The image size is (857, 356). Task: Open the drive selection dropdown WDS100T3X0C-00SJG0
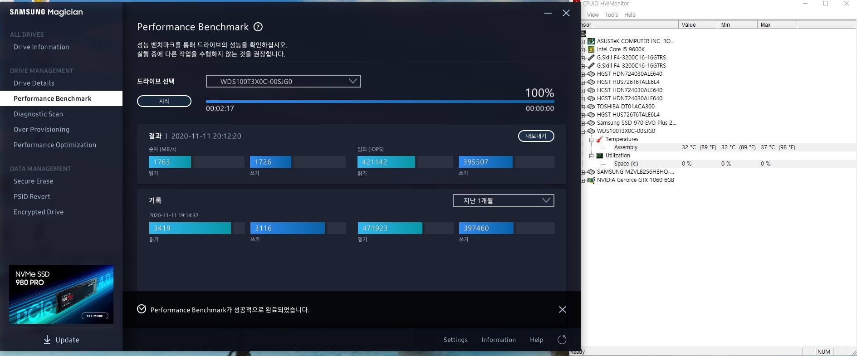(x=284, y=81)
